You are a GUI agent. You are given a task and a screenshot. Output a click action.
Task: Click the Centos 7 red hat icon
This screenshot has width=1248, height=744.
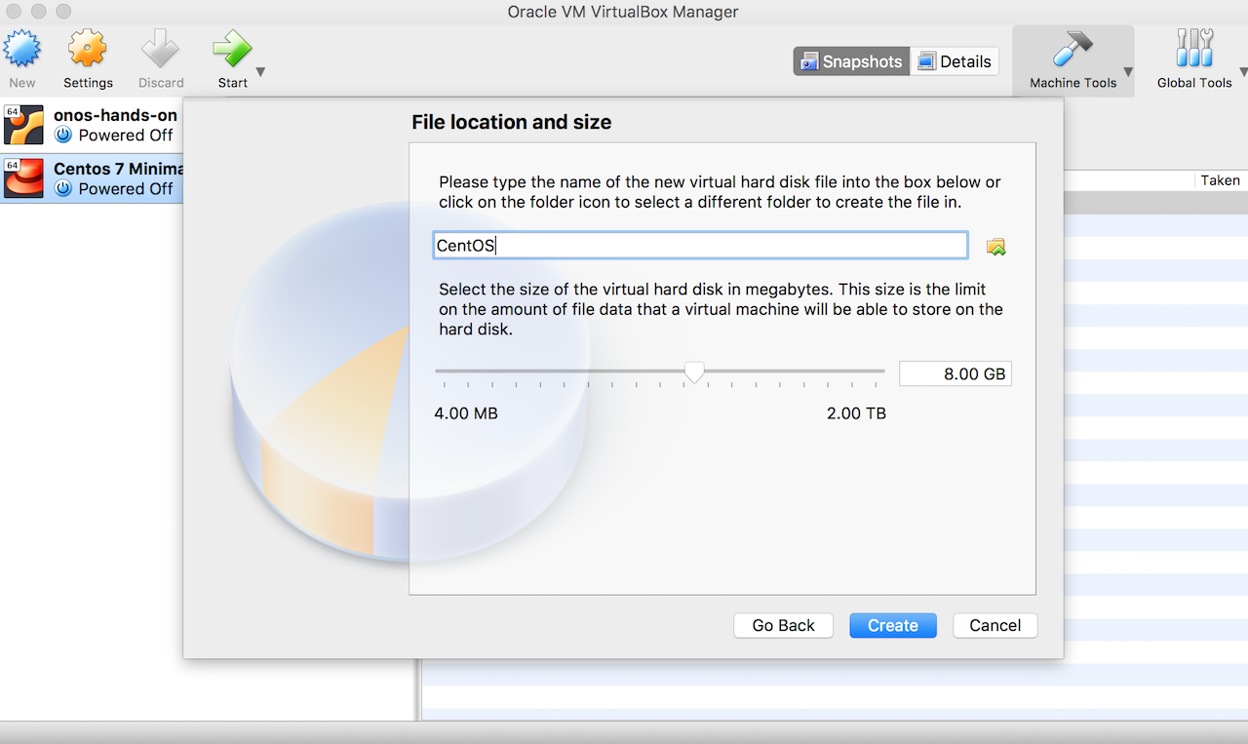click(24, 177)
